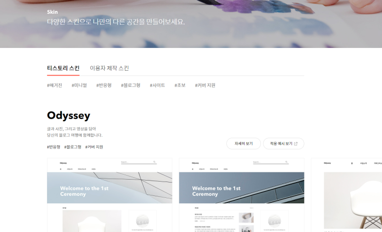Filter skins by #미니멀 tag
382x232 pixels.
coord(79,85)
